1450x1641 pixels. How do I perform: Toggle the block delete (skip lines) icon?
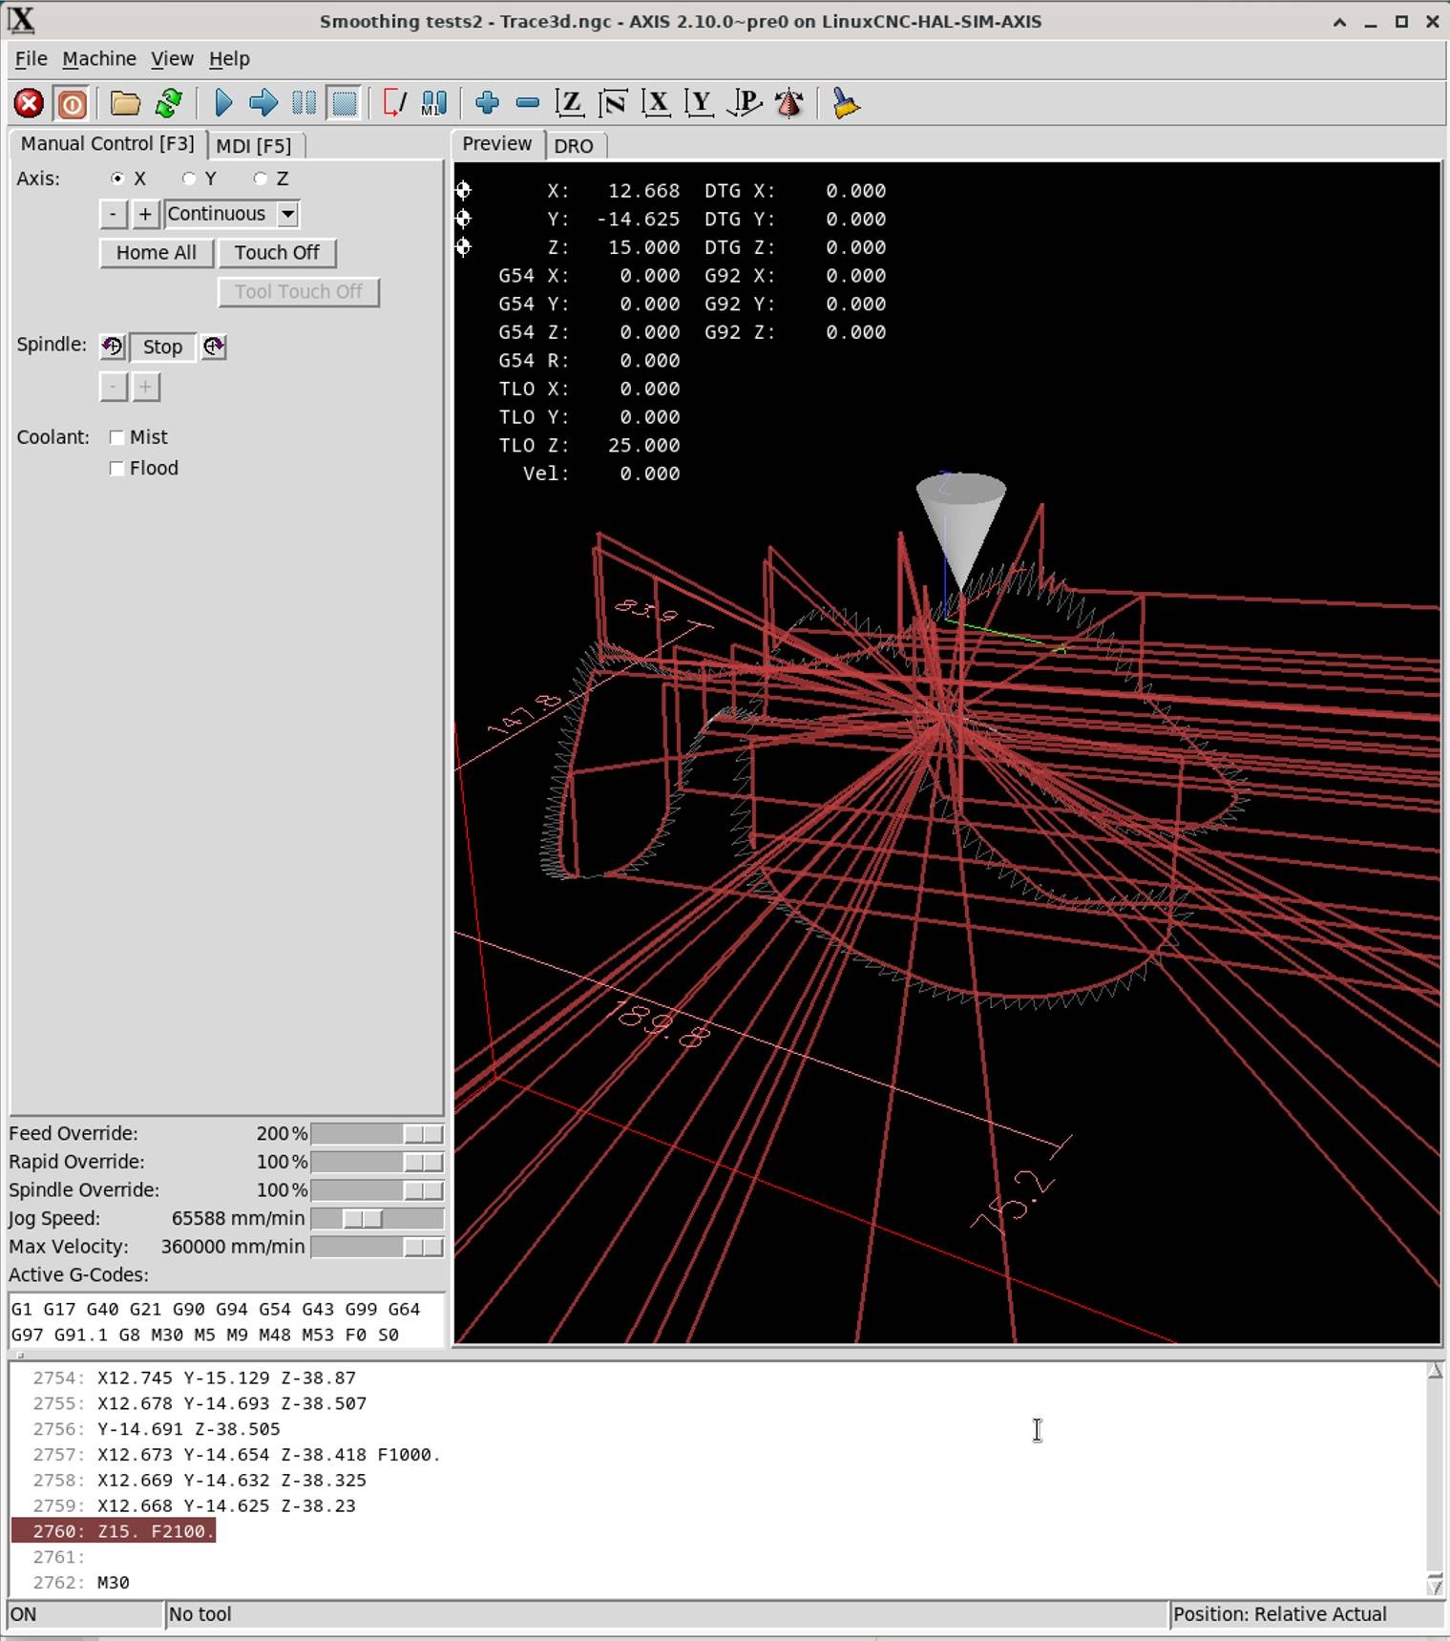(x=394, y=103)
